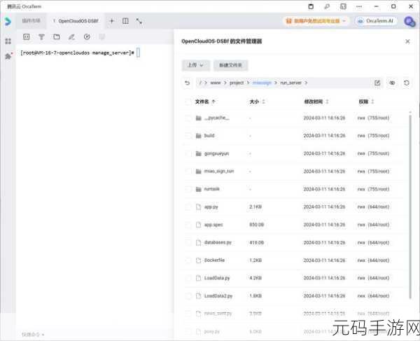Screen dimensions: 420x341
Task: Go to the blue highlighted breadcrumb folder
Action: [x=262, y=83]
